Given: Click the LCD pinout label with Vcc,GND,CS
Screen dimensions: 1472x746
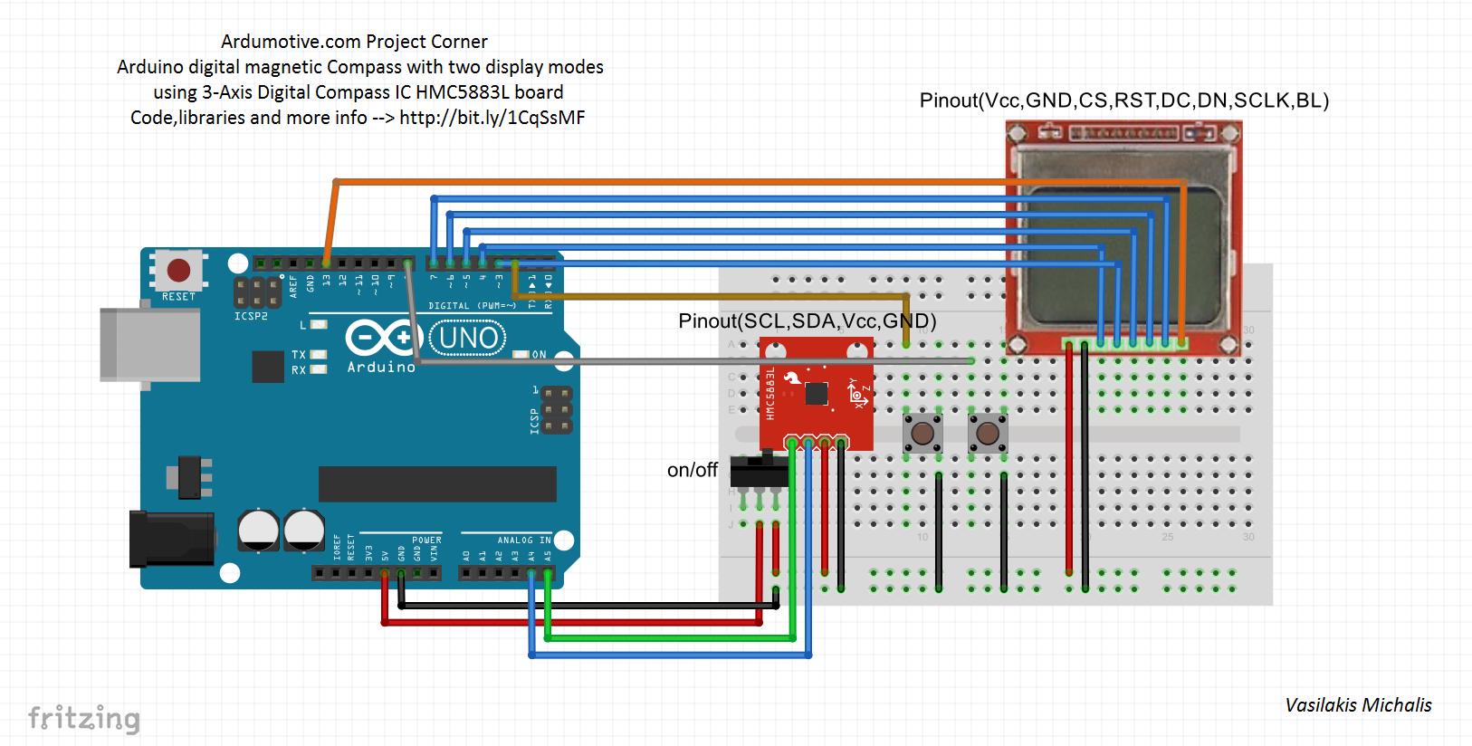Looking at the screenshot, I should point(1124,100).
